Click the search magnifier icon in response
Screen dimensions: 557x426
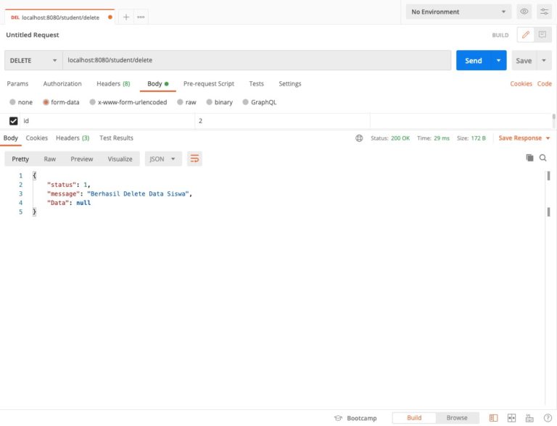click(542, 157)
